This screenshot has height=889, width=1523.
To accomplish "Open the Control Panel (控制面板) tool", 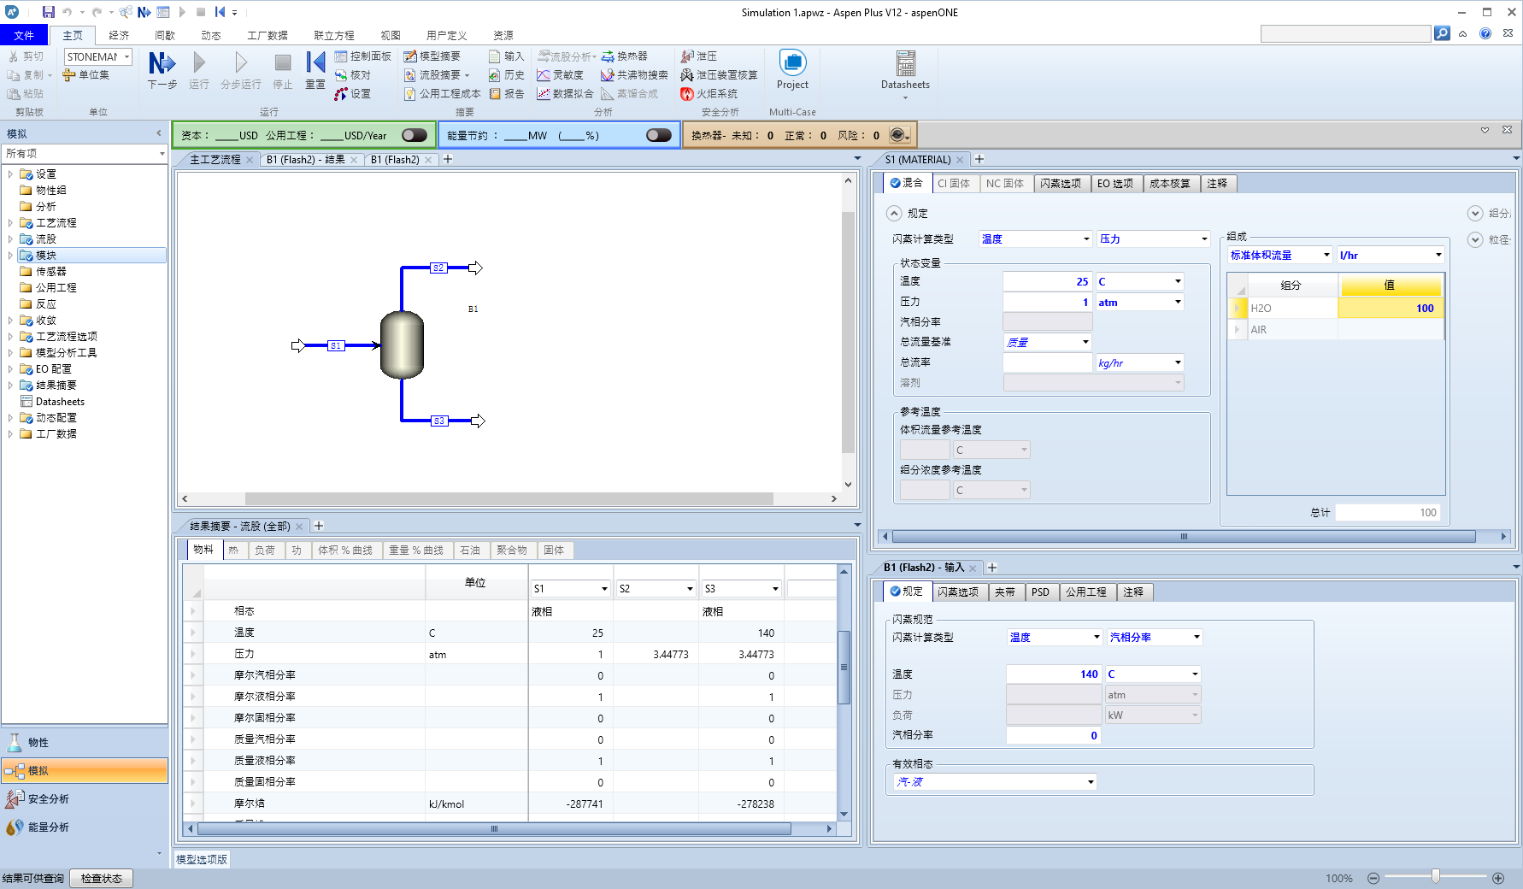I will (x=363, y=56).
